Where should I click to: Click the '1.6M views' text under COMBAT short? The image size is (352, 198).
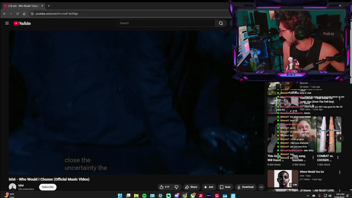pyautogui.click(x=323, y=164)
